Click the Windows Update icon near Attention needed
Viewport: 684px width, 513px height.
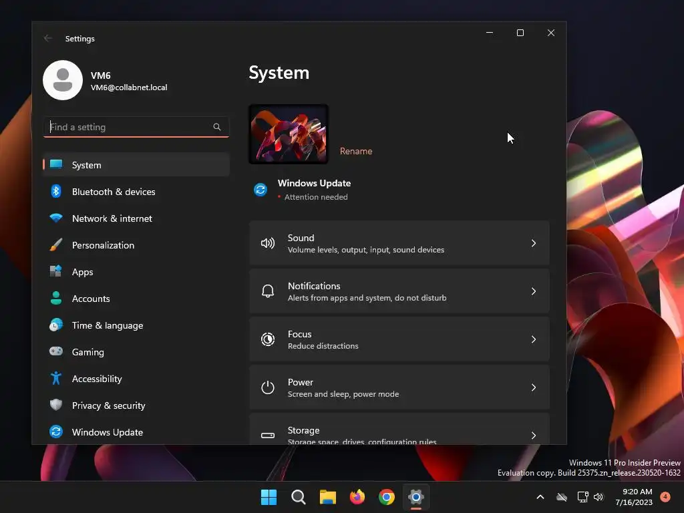pyautogui.click(x=261, y=190)
